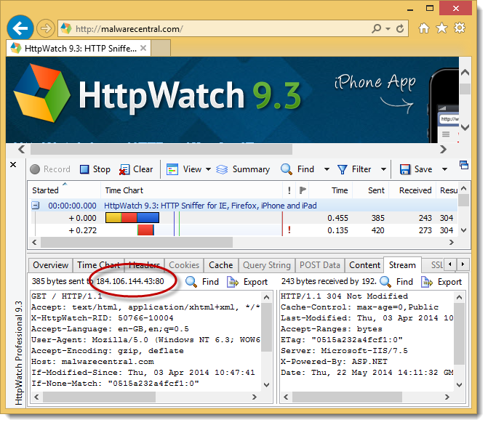Open address bar autocomplete dropdown arrow
Screen dimensions: 488x425
(388, 28)
